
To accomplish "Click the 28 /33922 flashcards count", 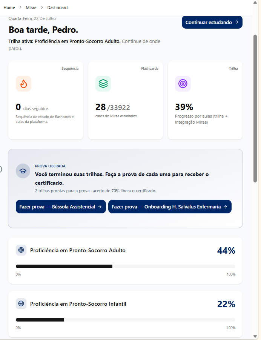I will [113, 107].
